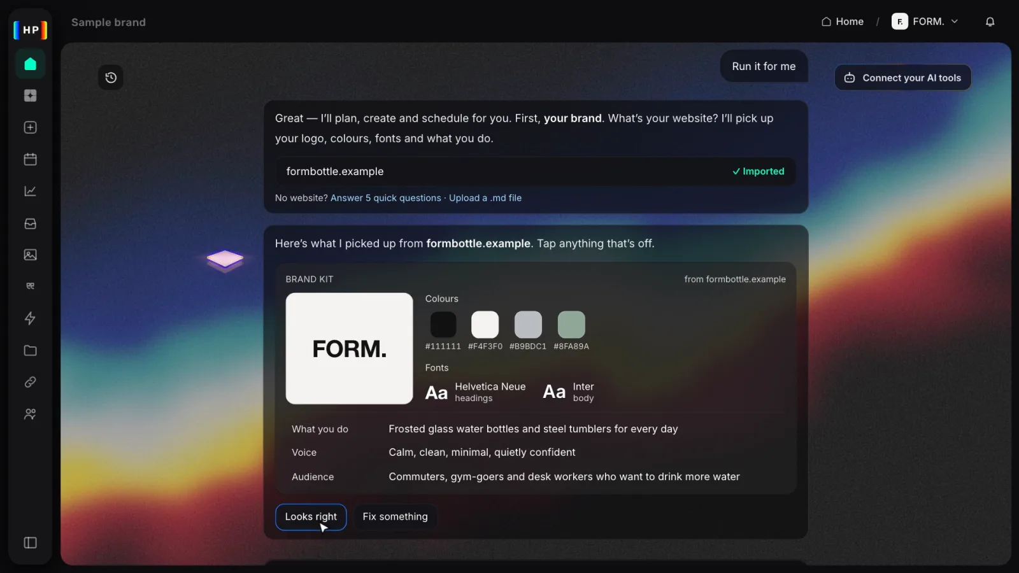Open Answer 5 quick questions link

coord(385,198)
